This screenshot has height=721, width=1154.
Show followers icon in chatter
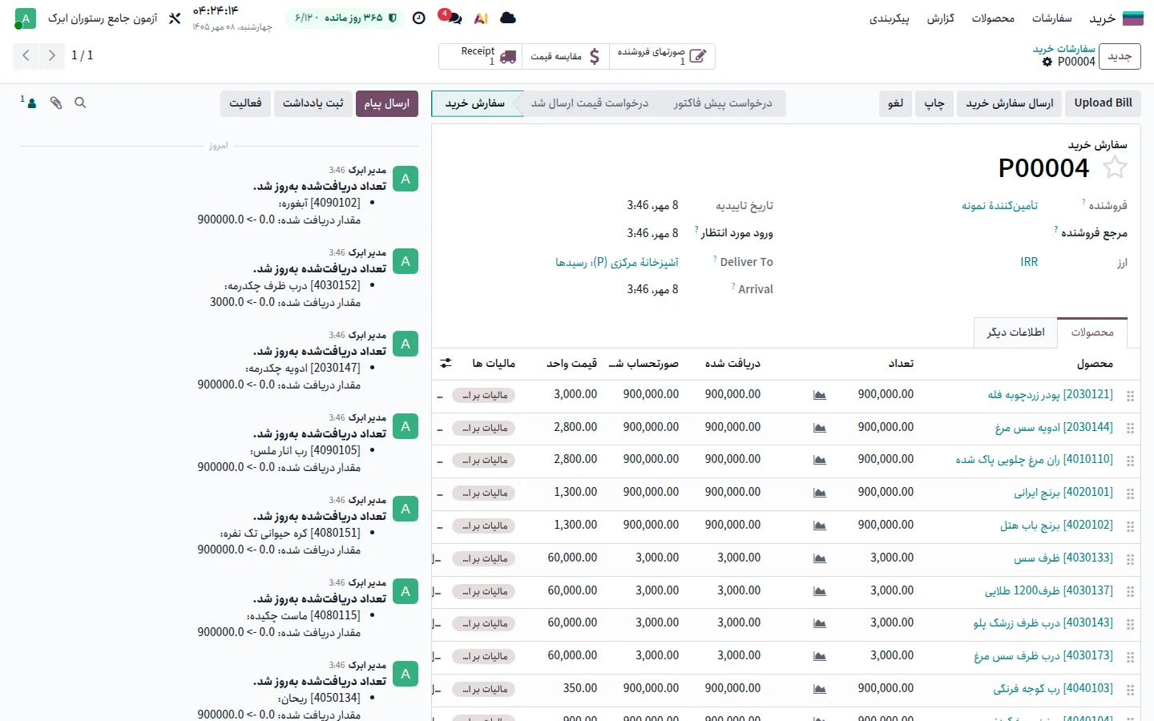29,102
